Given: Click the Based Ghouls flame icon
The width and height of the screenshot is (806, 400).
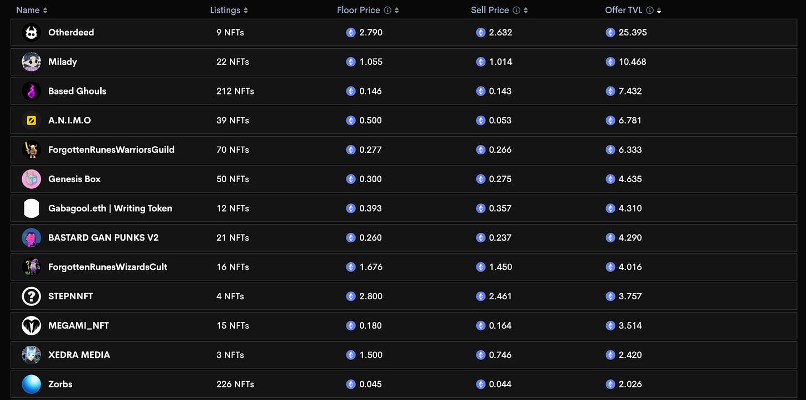Looking at the screenshot, I should coord(31,91).
